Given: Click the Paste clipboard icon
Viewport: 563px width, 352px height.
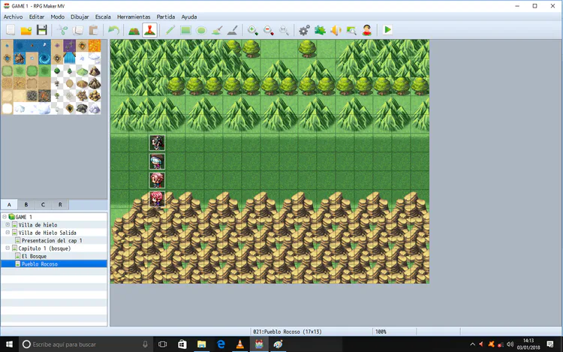Looking at the screenshot, I should click(93, 30).
